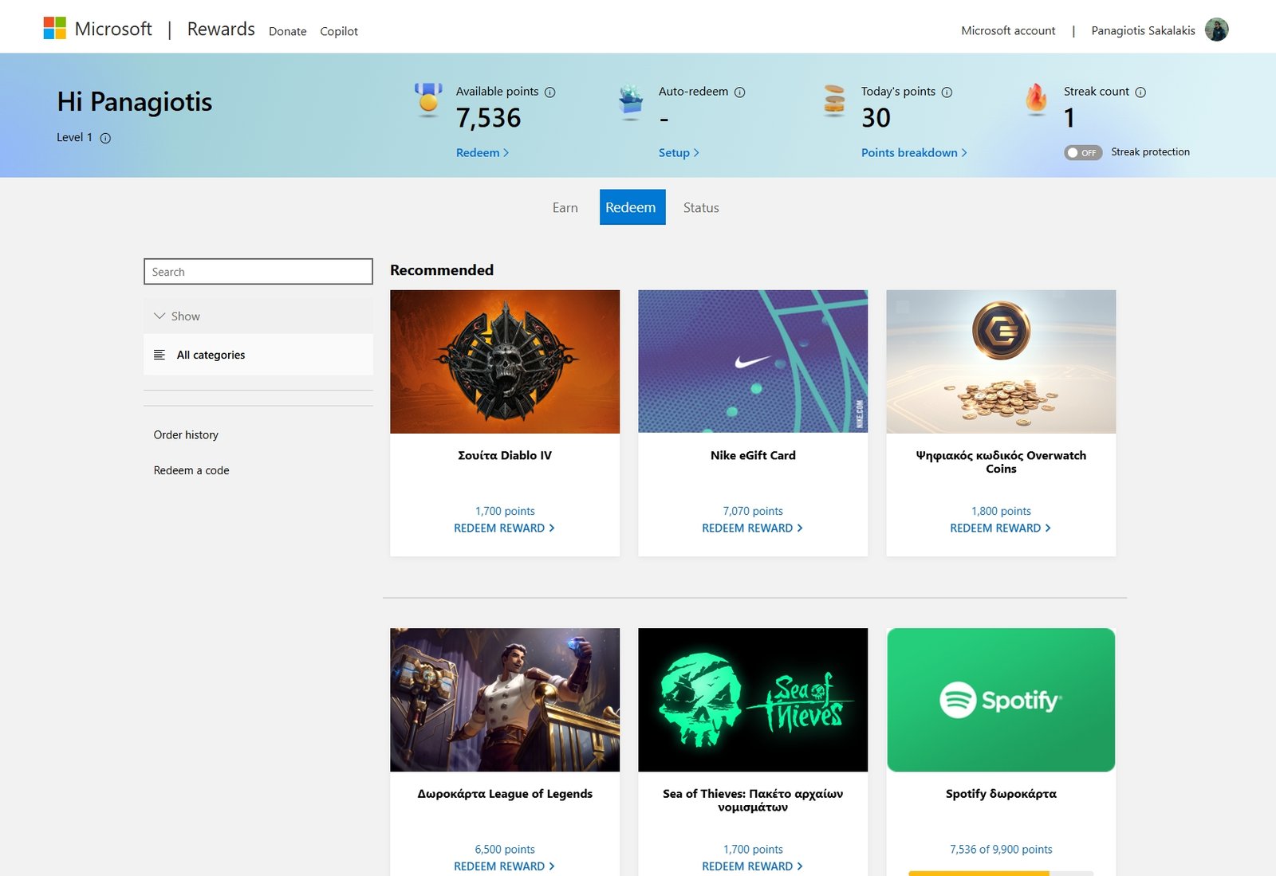1276x876 pixels.
Task: Redeem reward for Sea of Thieves pack
Action: tap(752, 866)
